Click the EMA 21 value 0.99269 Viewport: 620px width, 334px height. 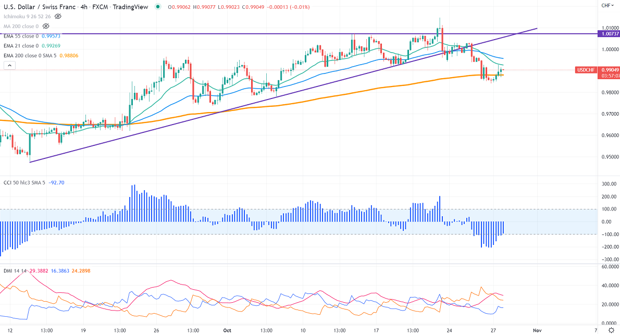pyautogui.click(x=51, y=46)
